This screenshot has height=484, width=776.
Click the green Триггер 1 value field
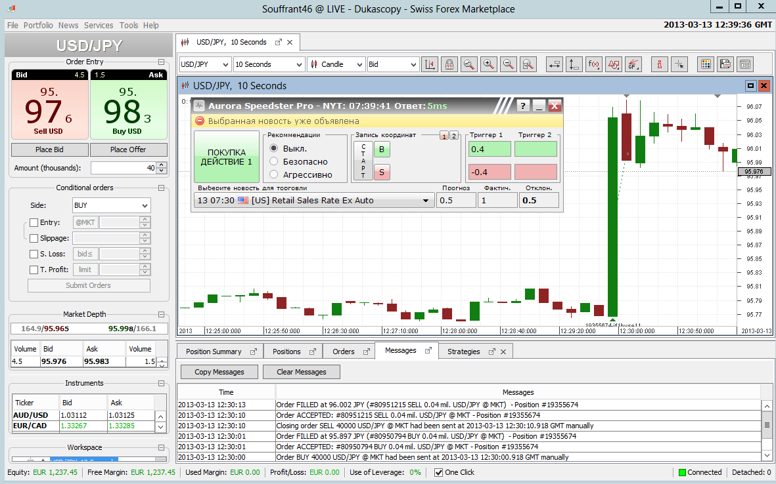tap(490, 149)
